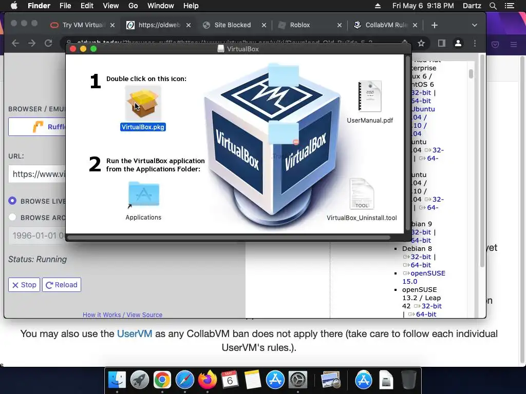Viewport: 526px width, 394px height.
Task: Open the Help menu
Action: point(191,6)
